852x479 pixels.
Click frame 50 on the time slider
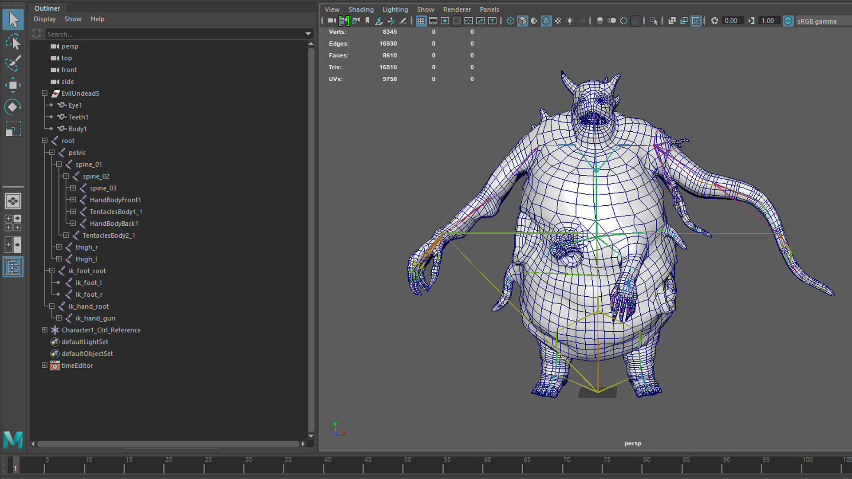click(407, 464)
